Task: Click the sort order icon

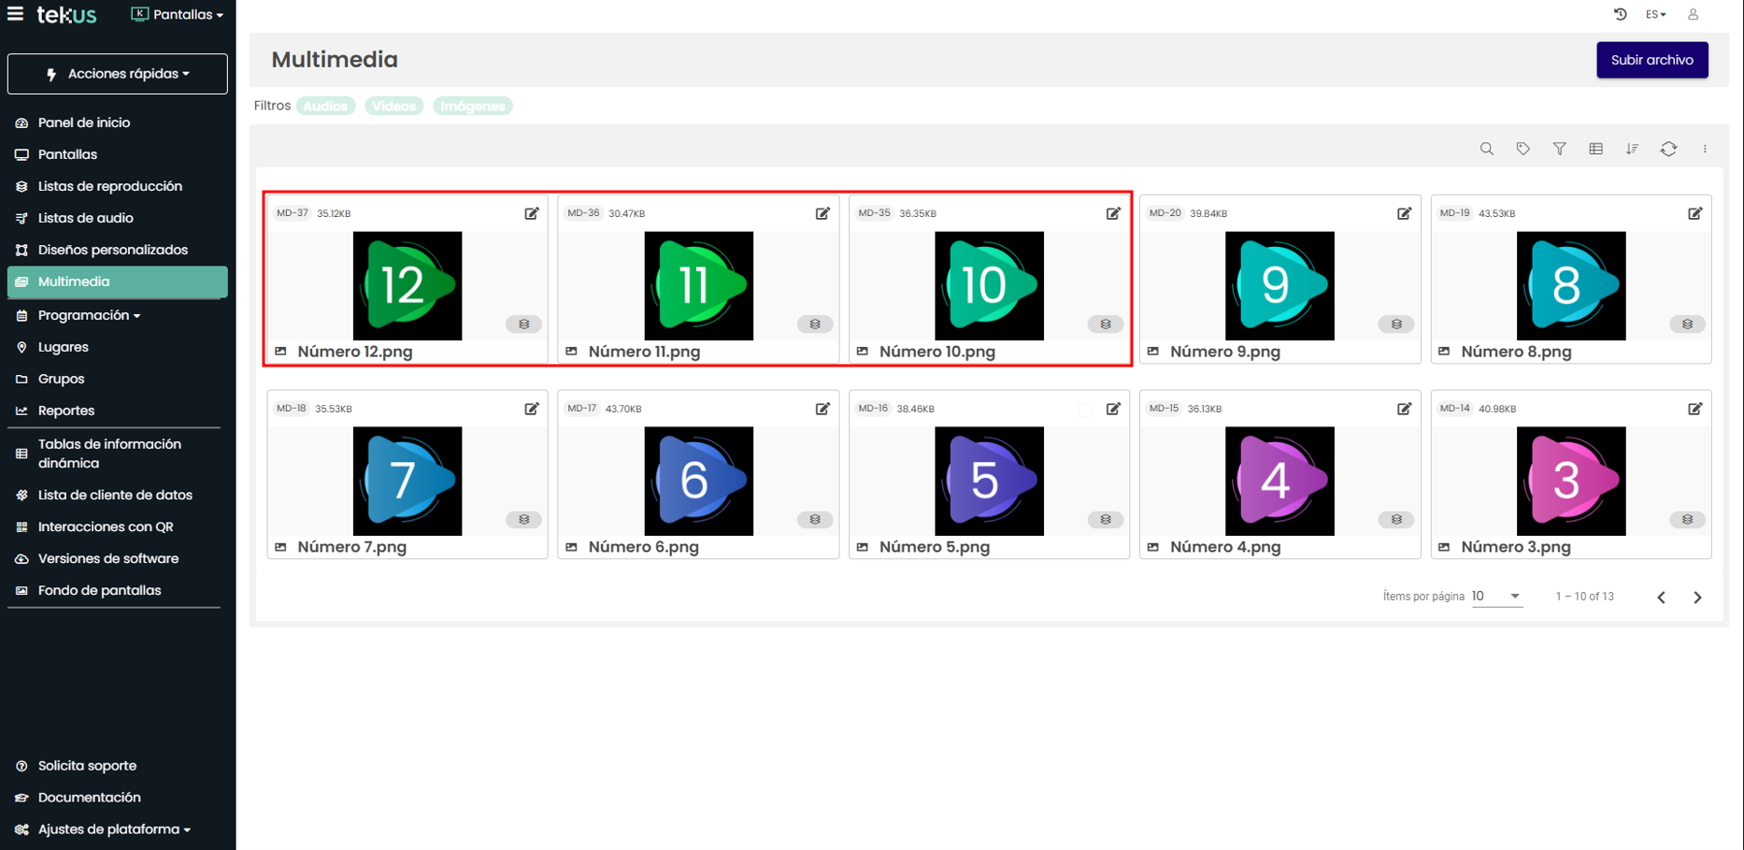Action: point(1632,149)
